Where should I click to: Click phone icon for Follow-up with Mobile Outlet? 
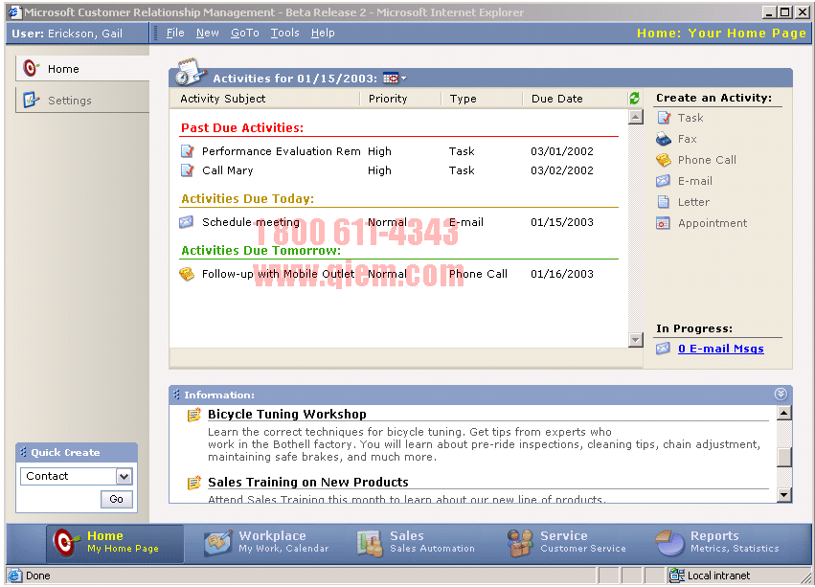tap(187, 274)
